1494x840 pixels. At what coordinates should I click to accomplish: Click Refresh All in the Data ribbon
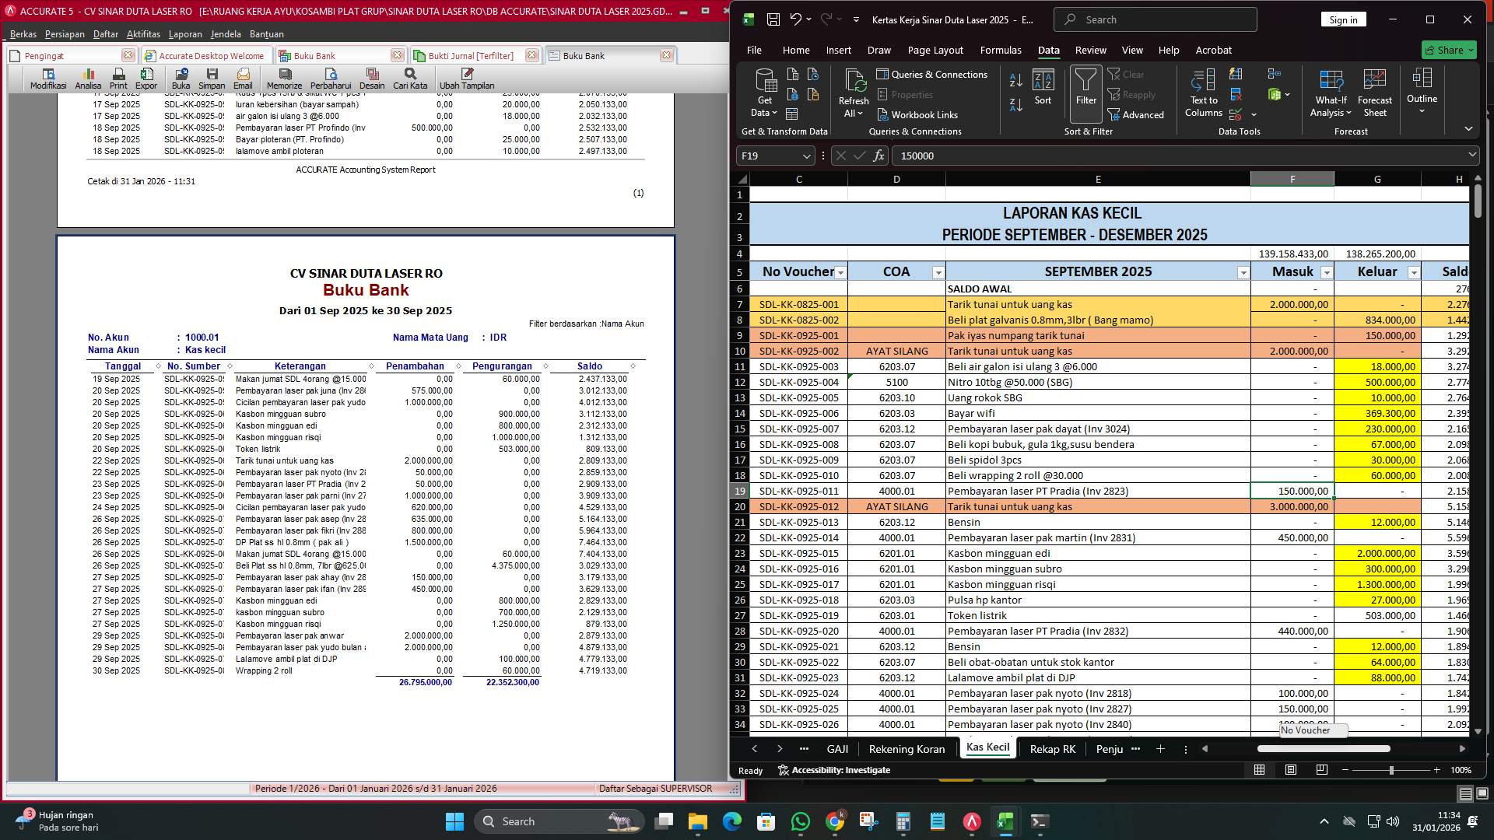click(x=854, y=93)
